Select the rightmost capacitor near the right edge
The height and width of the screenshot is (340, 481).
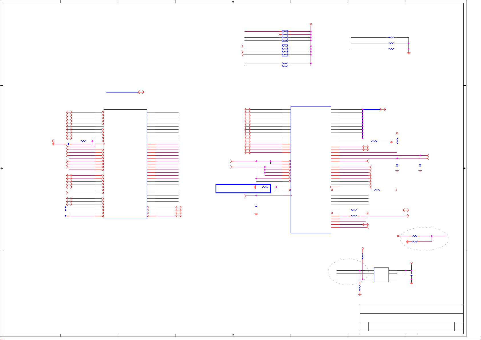(420, 166)
